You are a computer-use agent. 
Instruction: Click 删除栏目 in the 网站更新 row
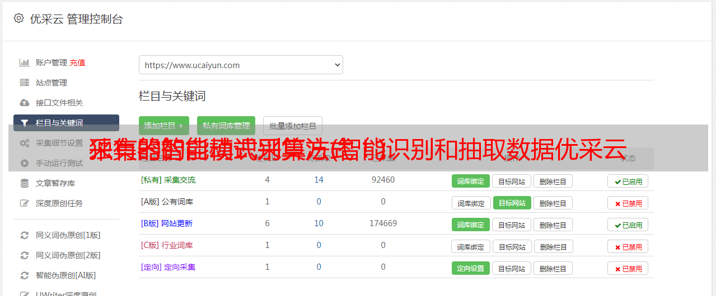click(553, 225)
